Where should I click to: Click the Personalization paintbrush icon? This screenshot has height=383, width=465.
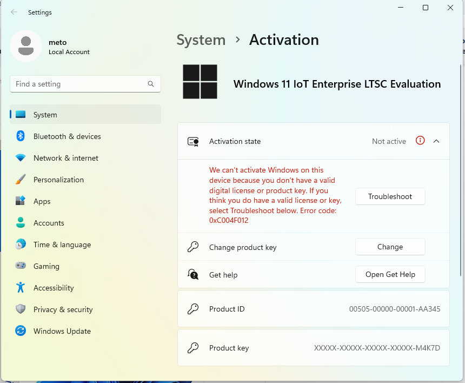[x=21, y=179]
